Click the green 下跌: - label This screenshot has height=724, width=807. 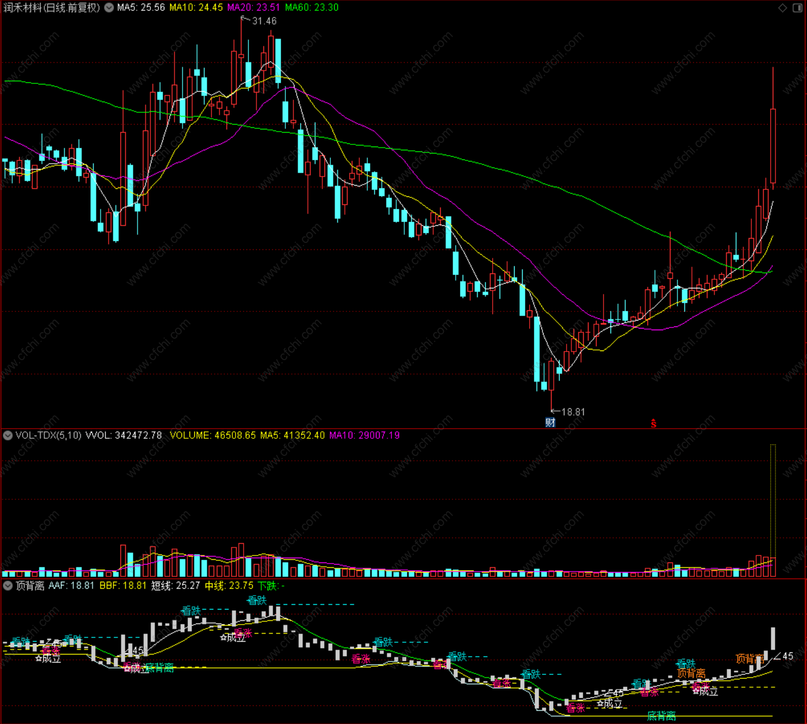[271, 586]
